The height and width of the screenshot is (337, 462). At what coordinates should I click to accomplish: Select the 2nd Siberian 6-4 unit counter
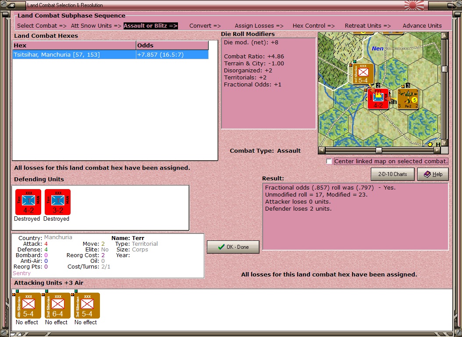pyautogui.click(x=57, y=305)
